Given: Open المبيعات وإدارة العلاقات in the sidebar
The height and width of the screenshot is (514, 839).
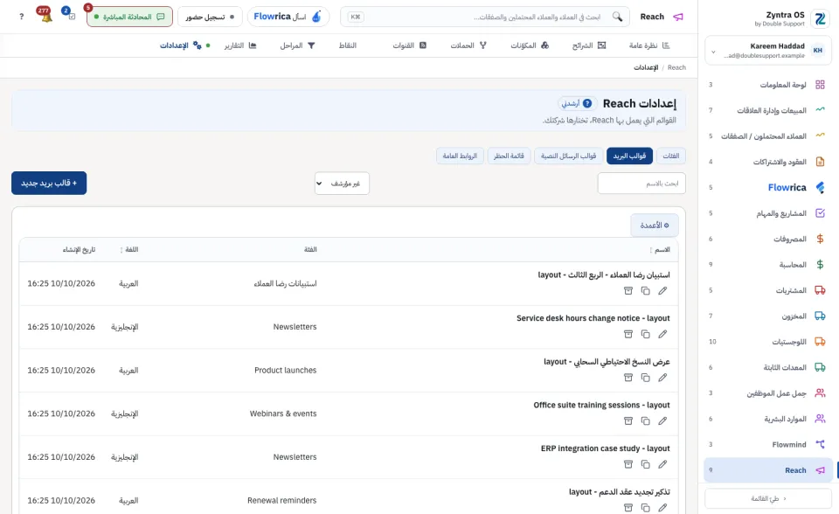Looking at the screenshot, I should pos(767,110).
